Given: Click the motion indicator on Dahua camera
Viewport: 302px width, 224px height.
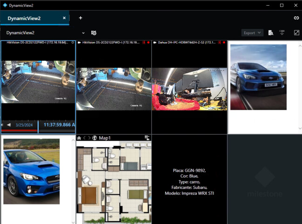Looking at the screenshot, I should [220, 42].
